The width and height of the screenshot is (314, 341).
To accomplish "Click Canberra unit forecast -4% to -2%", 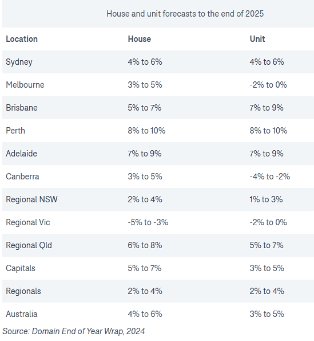I will [270, 177].
